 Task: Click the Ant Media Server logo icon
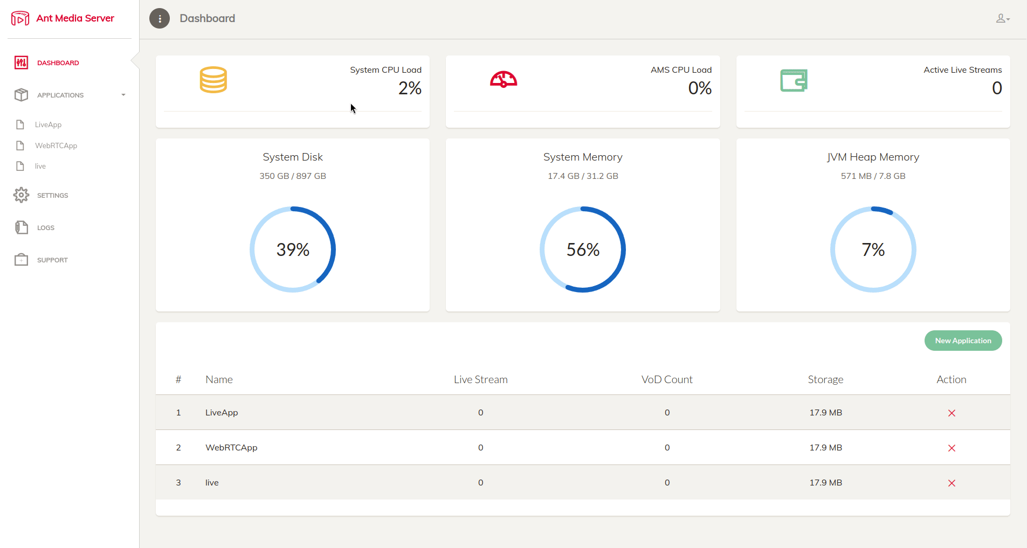click(20, 18)
